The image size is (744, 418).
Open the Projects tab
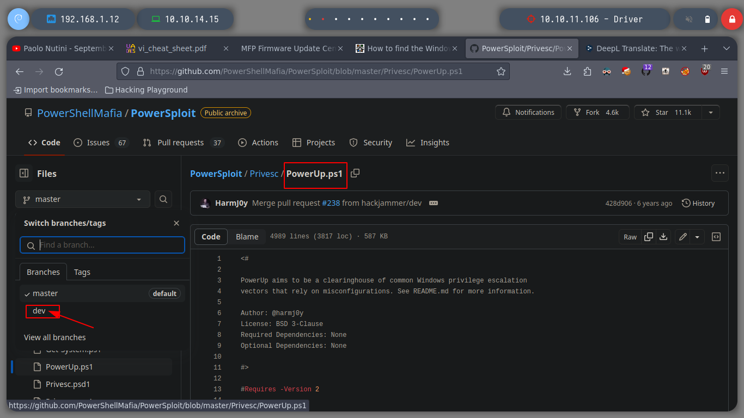pyautogui.click(x=314, y=143)
